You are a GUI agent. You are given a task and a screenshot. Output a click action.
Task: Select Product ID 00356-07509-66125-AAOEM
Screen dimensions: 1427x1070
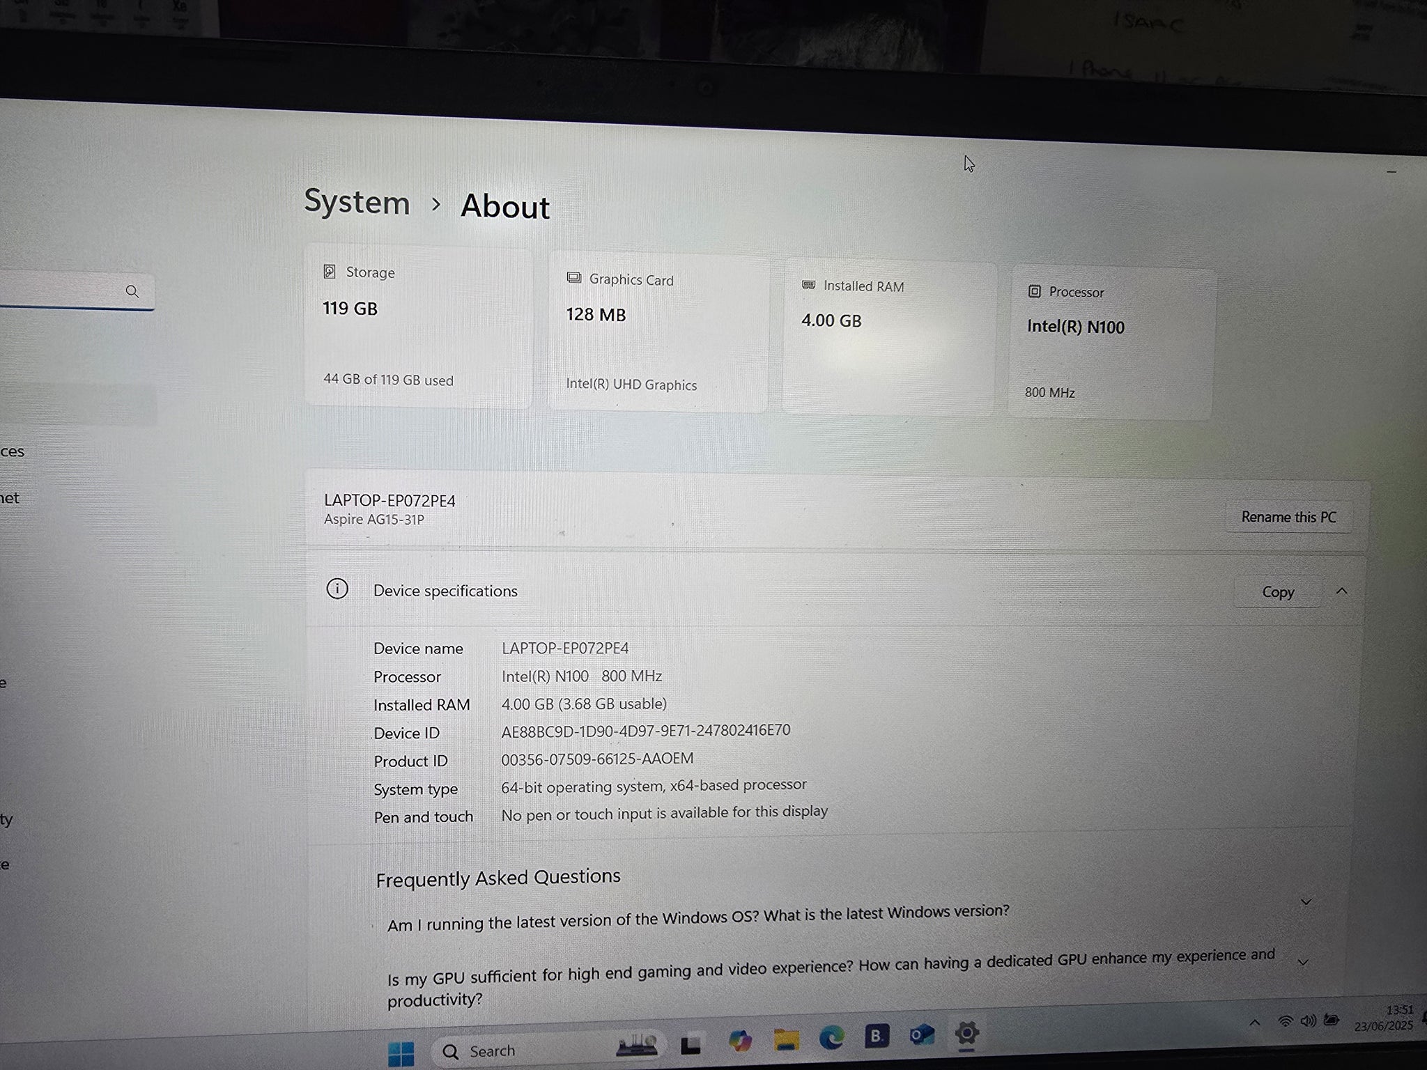point(597,759)
